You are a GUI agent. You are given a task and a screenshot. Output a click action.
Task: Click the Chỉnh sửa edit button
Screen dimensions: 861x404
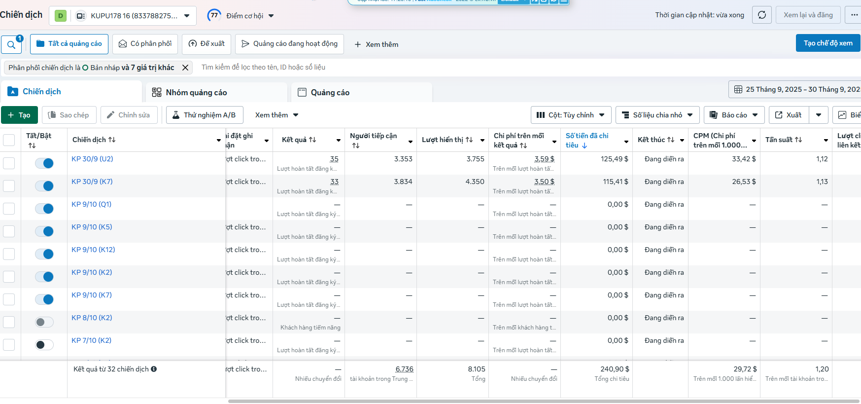pyautogui.click(x=129, y=115)
